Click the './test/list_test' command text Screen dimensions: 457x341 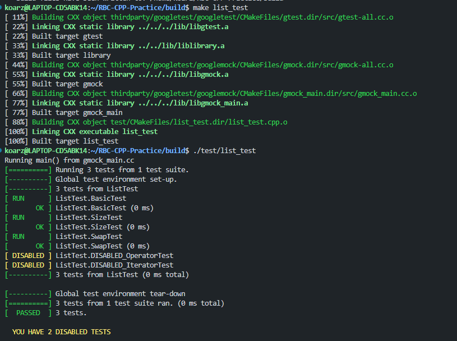pyautogui.click(x=224, y=151)
